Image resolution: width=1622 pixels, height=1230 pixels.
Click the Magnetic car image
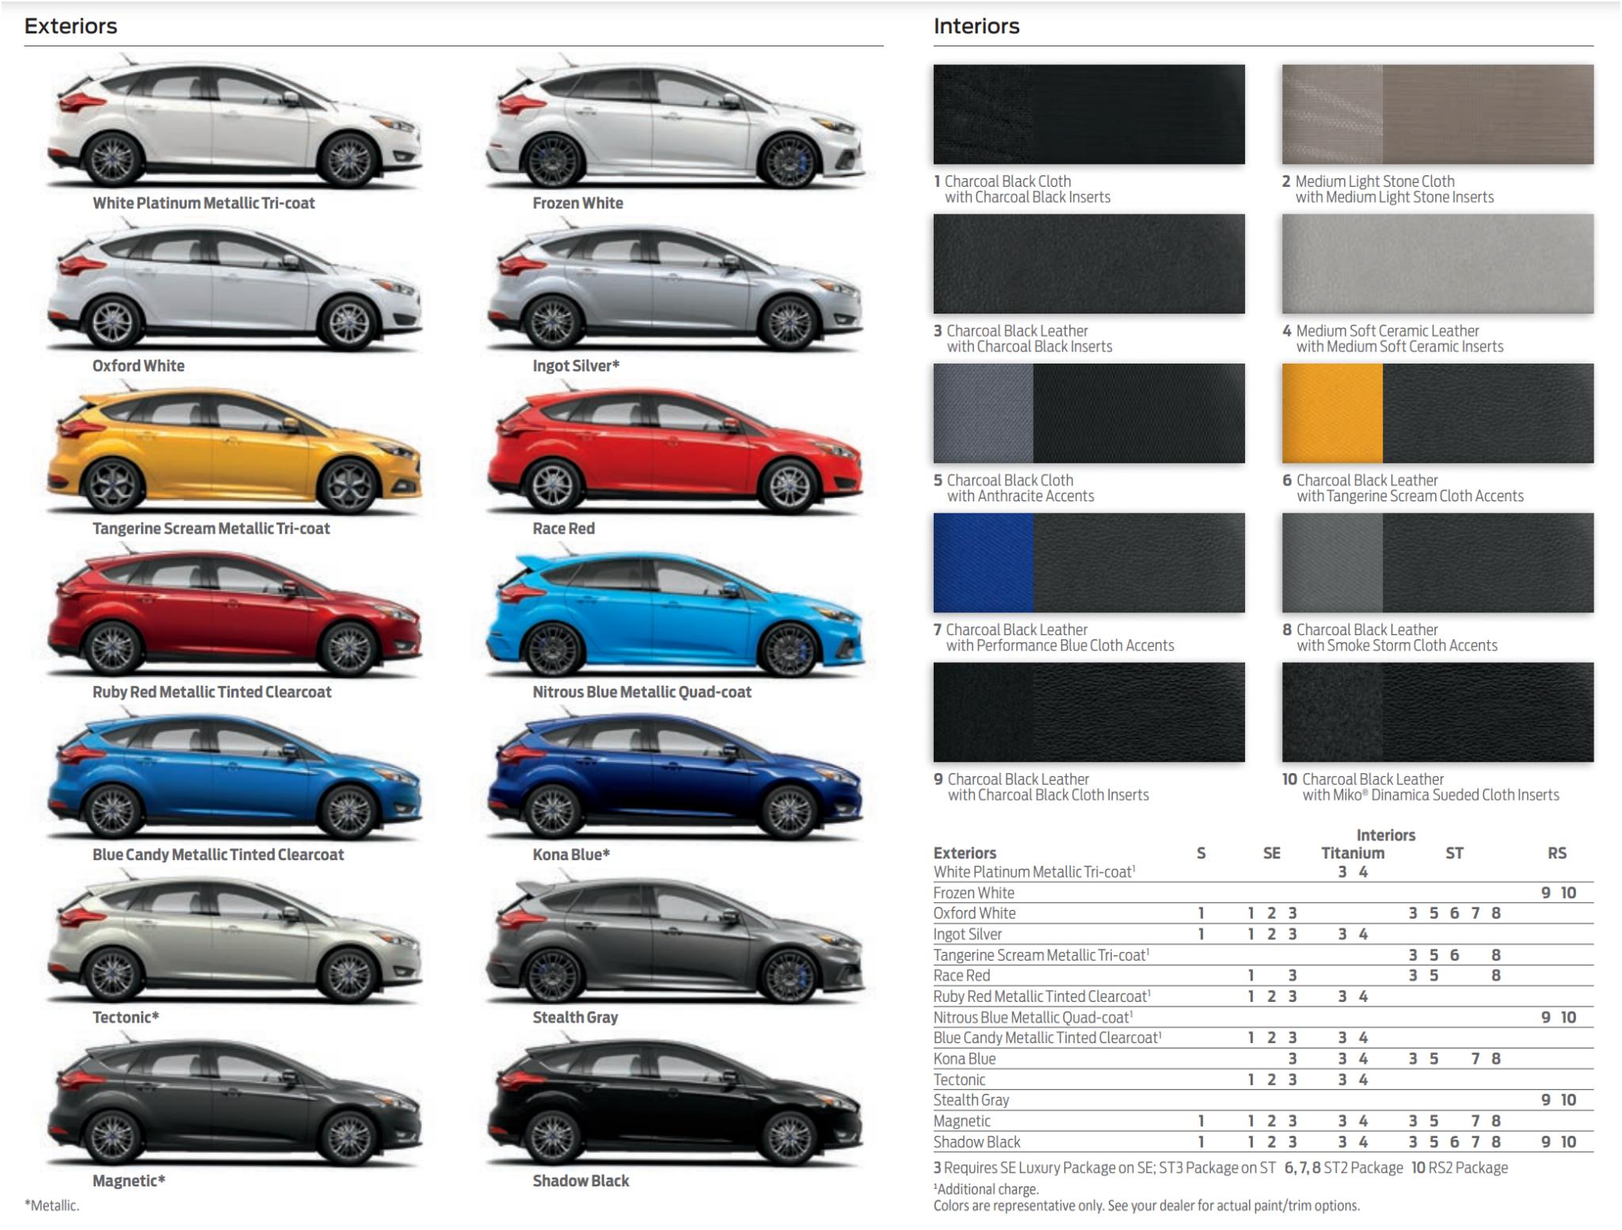tap(234, 1100)
